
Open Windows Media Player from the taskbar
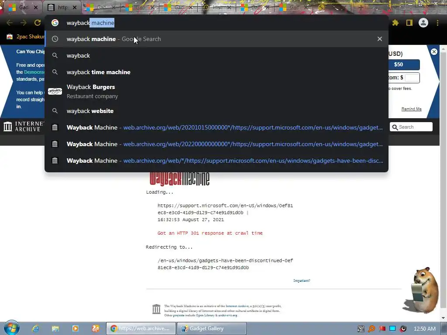[75, 328]
